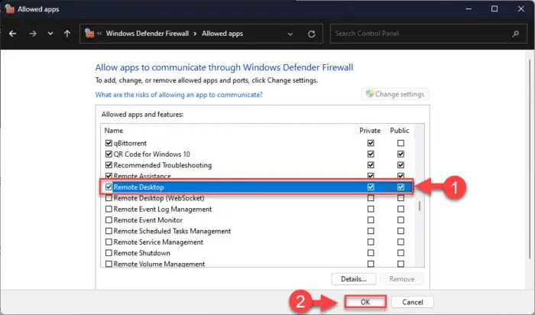Screen dimensions: 535x315
Task: Enable Remote Desktop (WebSocket) name checkbox
Action: point(109,198)
